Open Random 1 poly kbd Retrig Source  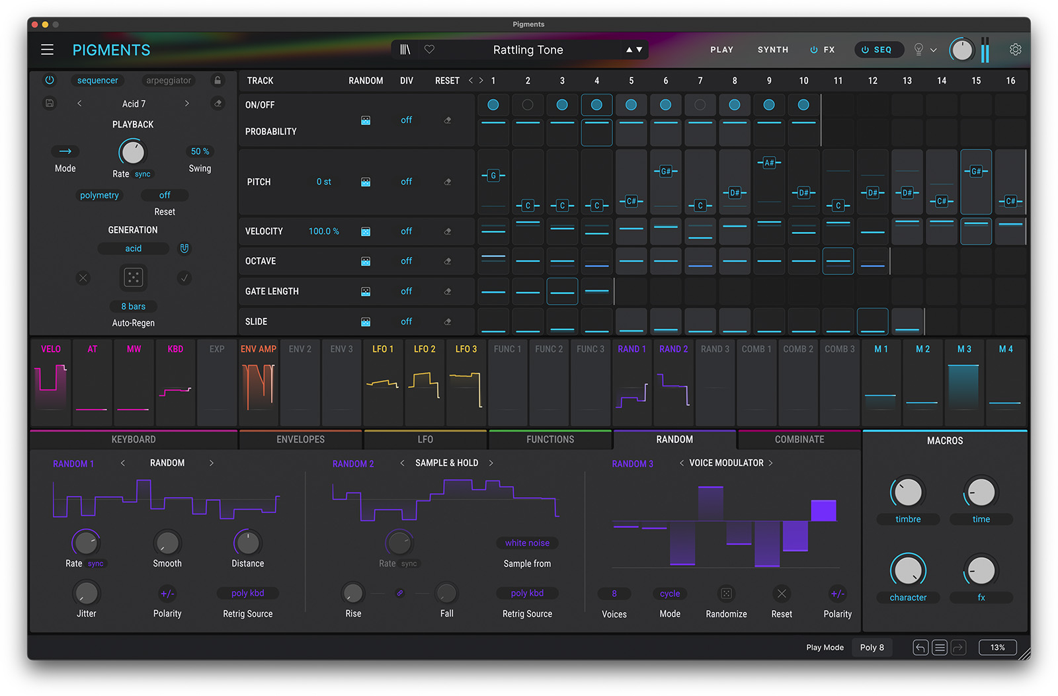coord(248,593)
